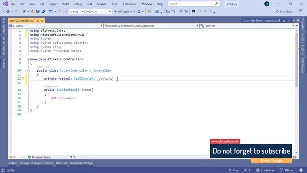
Task: Undo the last edit with the Undo arrow
Action: point(51,12)
